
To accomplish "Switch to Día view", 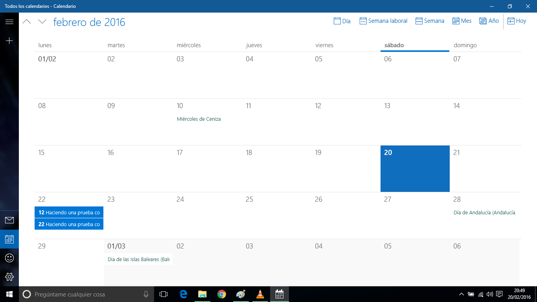I will [342, 21].
